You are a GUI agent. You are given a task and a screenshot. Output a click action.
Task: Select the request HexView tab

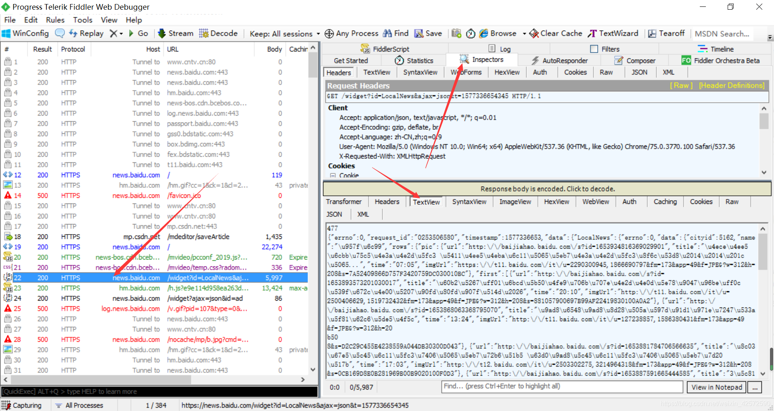pos(507,72)
